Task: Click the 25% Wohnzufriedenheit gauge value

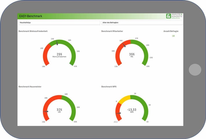Action: (59, 54)
